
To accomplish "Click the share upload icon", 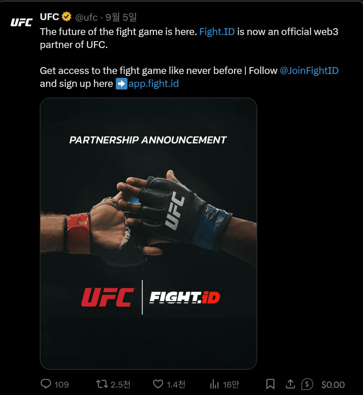I will click(x=290, y=384).
